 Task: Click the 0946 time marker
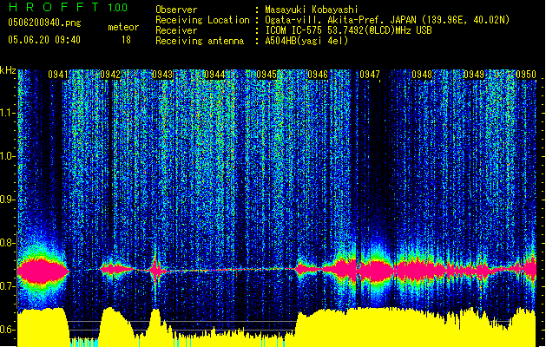click(318, 75)
